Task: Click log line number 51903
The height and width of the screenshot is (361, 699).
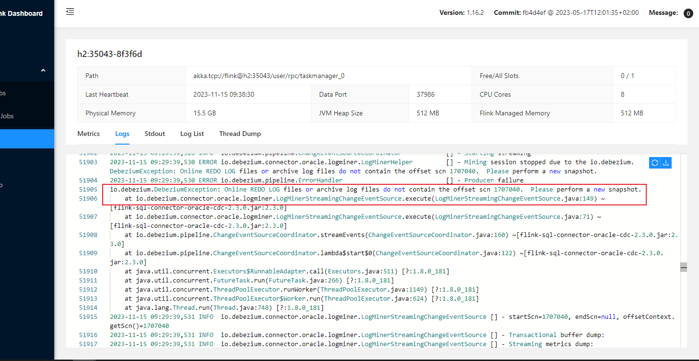Action: point(88,162)
